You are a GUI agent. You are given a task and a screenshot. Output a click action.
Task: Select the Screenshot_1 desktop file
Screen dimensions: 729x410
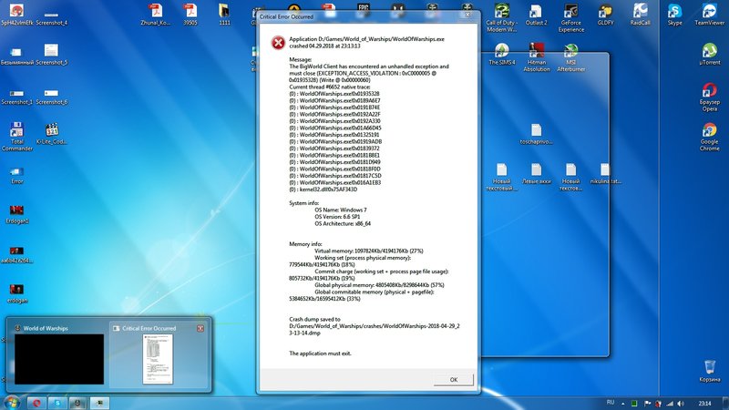coord(17,97)
